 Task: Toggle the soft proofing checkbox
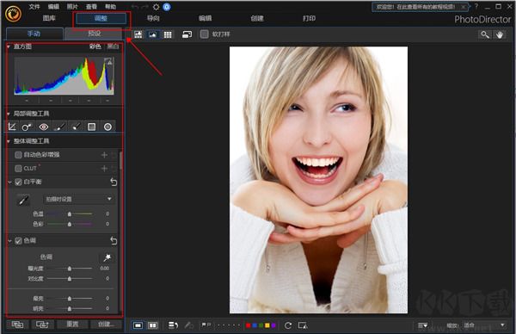tap(204, 34)
